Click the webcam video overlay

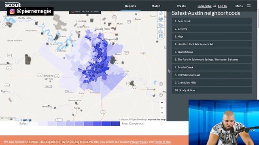224,122
